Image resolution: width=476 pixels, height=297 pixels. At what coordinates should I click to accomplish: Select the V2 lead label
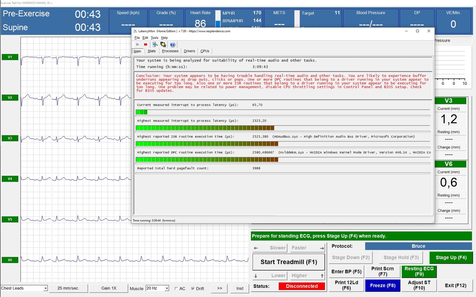[10, 98]
